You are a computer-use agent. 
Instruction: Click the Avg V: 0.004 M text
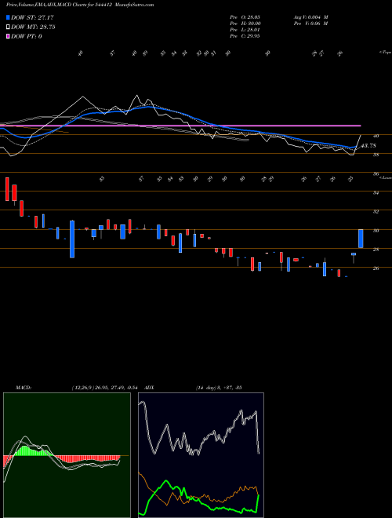pyautogui.click(x=310, y=17)
